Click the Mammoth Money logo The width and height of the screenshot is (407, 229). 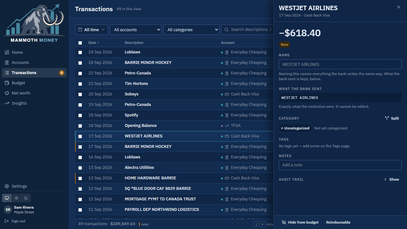pos(34,23)
